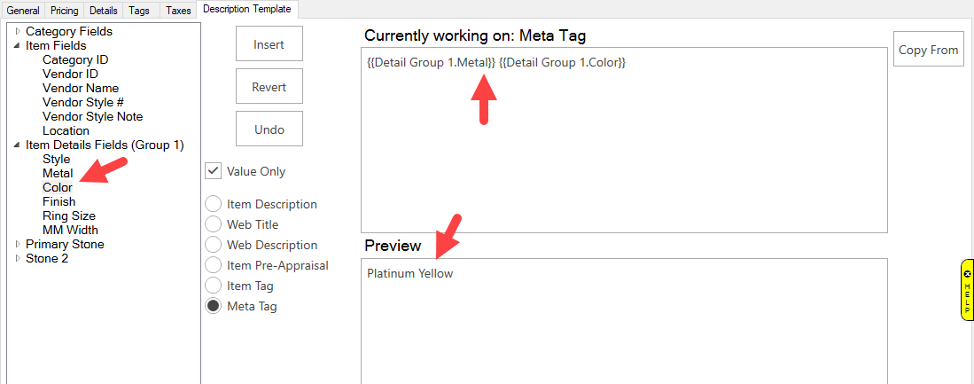Image resolution: width=974 pixels, height=384 pixels.
Task: Select the Item Description radio button
Action: pos(214,204)
